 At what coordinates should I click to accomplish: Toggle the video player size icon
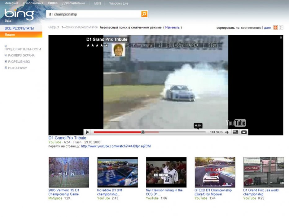point(235,132)
